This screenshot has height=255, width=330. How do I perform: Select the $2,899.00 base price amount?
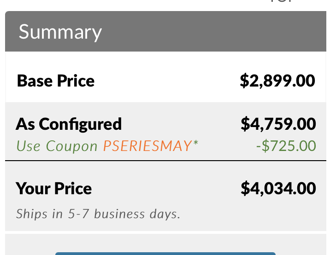point(277,81)
